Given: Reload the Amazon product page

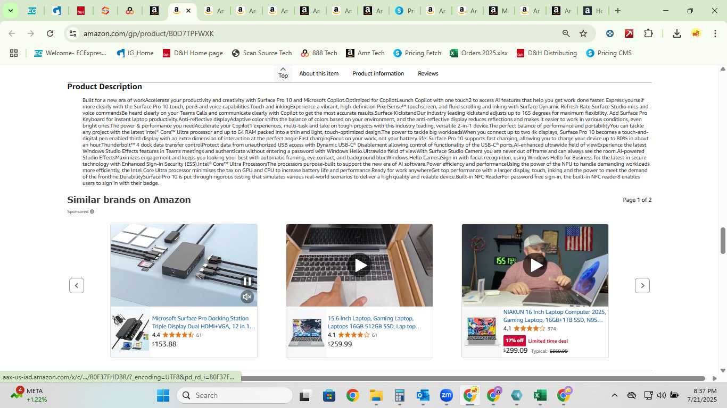Looking at the screenshot, I should (50, 33).
